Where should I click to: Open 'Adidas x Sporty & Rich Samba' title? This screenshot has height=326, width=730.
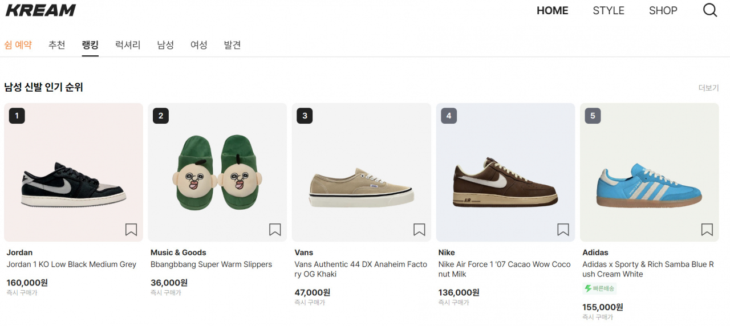[x=648, y=269]
